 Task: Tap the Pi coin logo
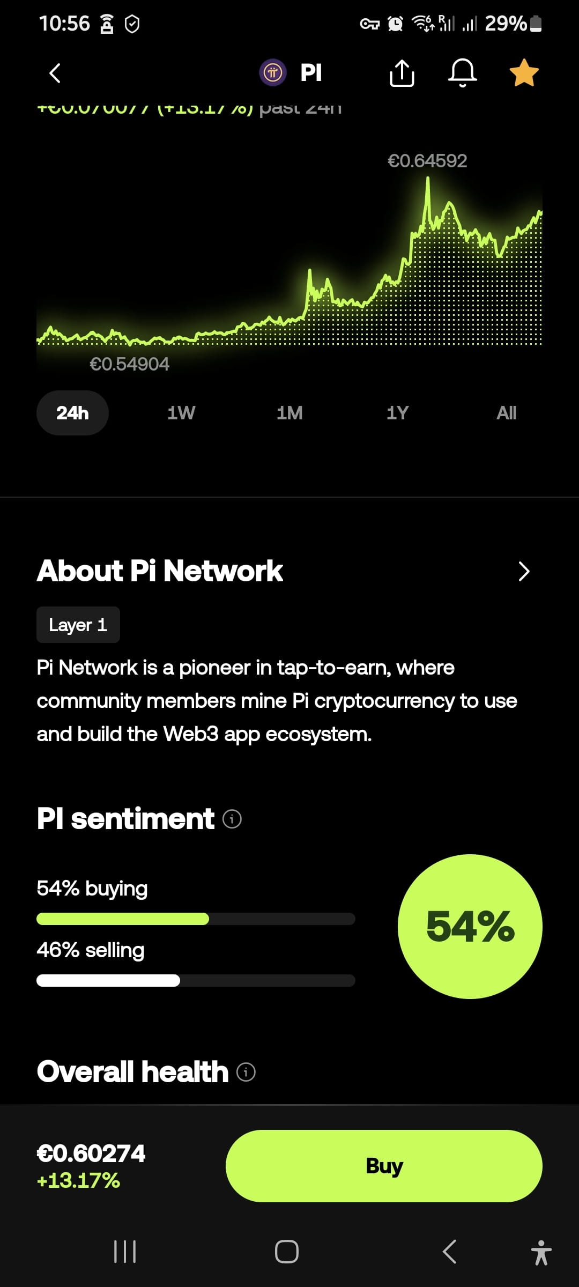[273, 72]
